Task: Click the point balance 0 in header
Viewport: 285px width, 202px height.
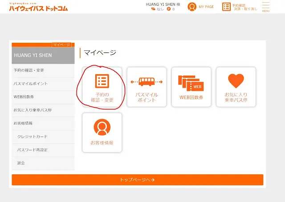Action: [x=174, y=9]
